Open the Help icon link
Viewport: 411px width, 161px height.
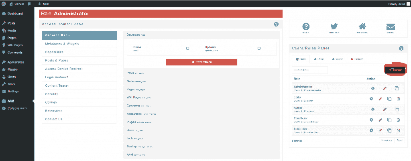(305, 27)
